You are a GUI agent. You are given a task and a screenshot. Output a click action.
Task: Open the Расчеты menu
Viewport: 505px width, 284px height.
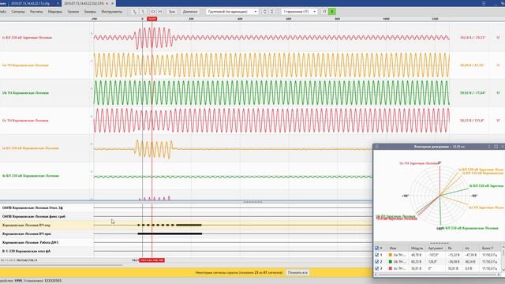pyautogui.click(x=36, y=12)
